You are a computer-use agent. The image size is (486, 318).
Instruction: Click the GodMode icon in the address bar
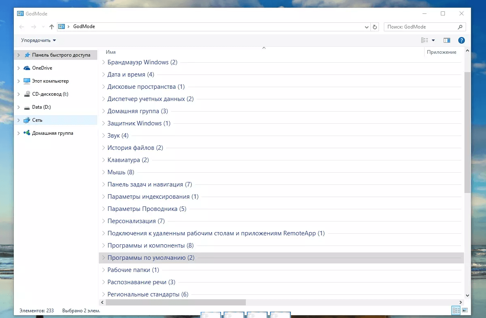point(62,26)
